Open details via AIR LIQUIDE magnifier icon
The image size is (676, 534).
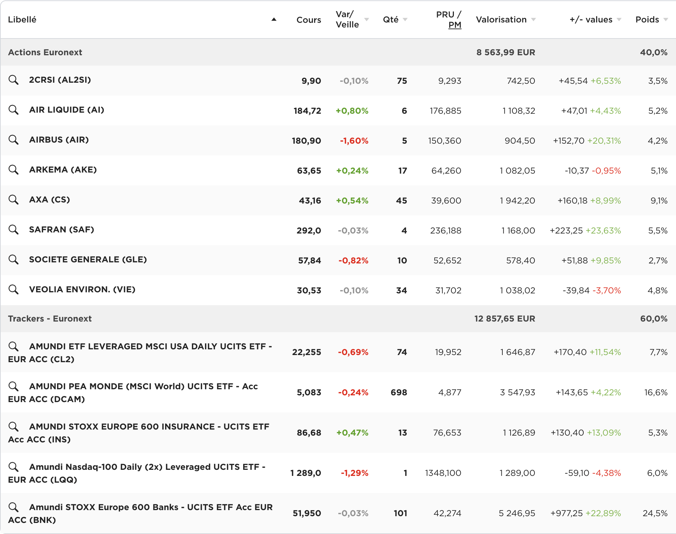[14, 110]
